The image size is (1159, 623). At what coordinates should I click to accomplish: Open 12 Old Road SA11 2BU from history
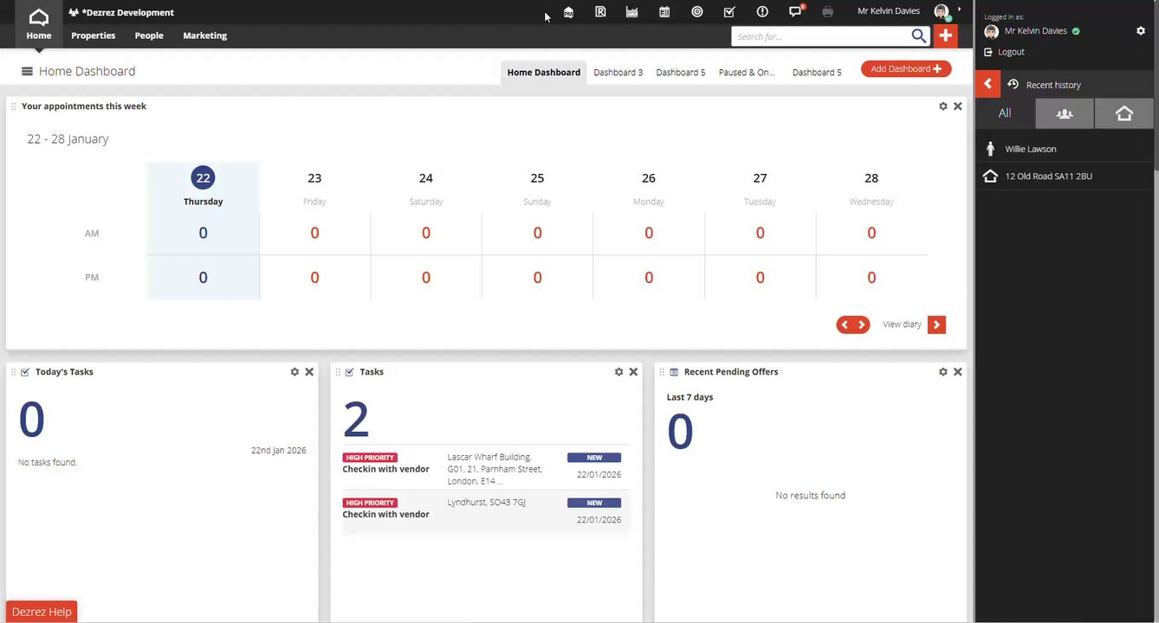click(1048, 176)
